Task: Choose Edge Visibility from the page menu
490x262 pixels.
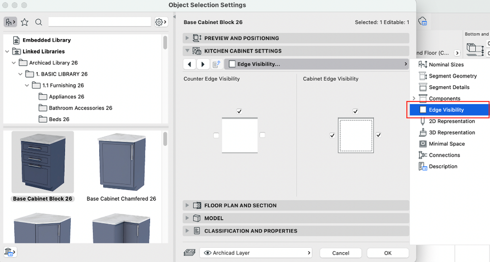Action: pos(450,109)
